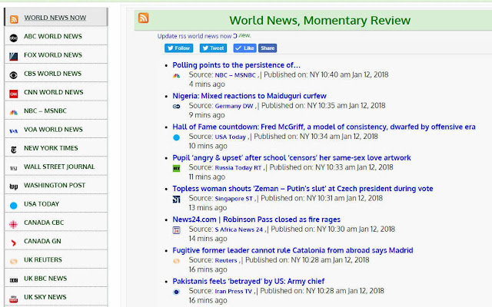Viewport: 492px width, 307px height.
Task: Open article Polling points to the persistence of…
Action: (236, 65)
